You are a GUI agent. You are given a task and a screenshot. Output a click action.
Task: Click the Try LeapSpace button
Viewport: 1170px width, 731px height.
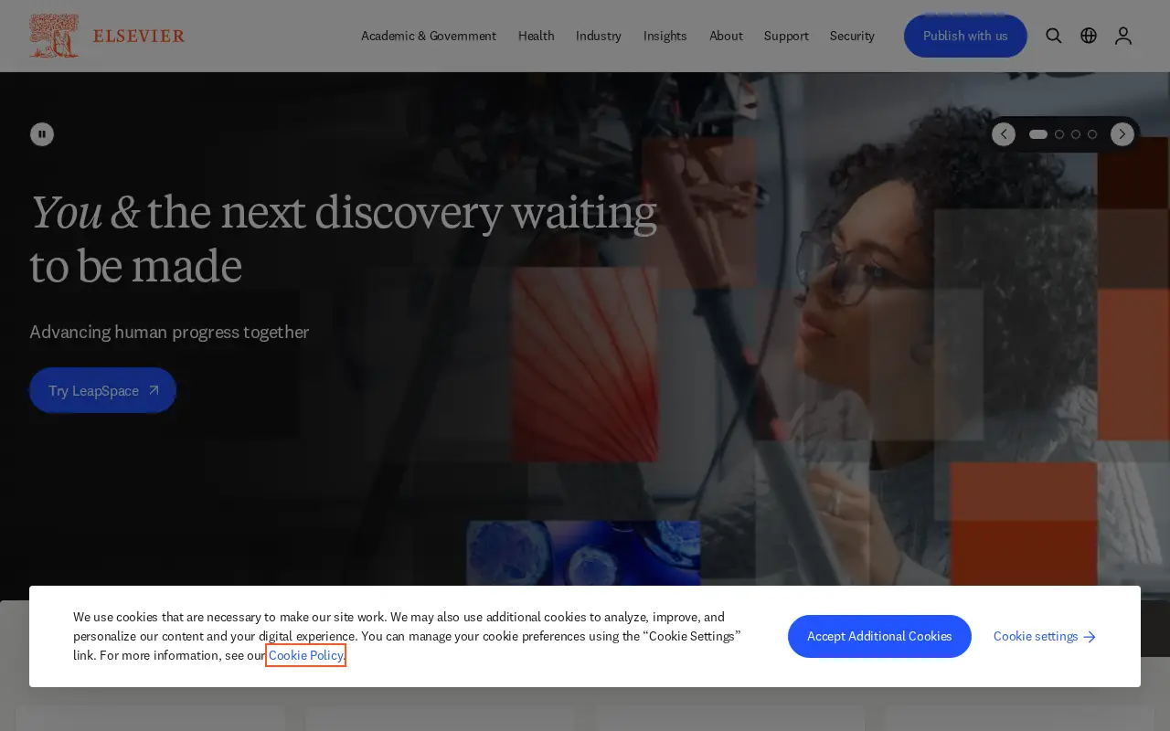tap(102, 390)
